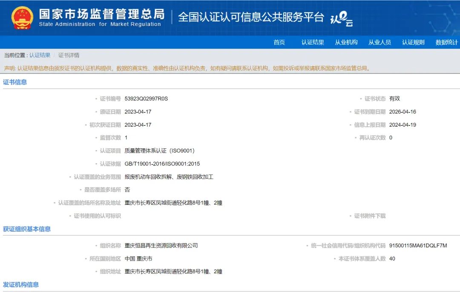This screenshot has height=292, width=460.
Task: Click the 认e云 logo
Action: [342, 19]
